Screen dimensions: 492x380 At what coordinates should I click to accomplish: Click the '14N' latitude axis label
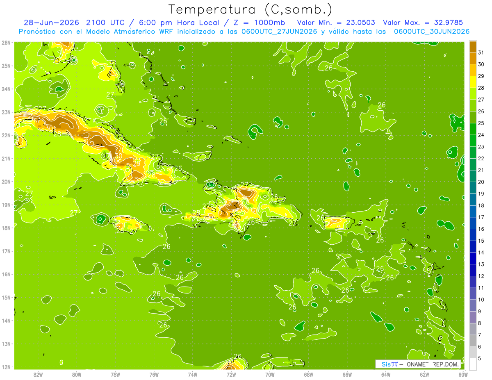[x=6, y=321]
